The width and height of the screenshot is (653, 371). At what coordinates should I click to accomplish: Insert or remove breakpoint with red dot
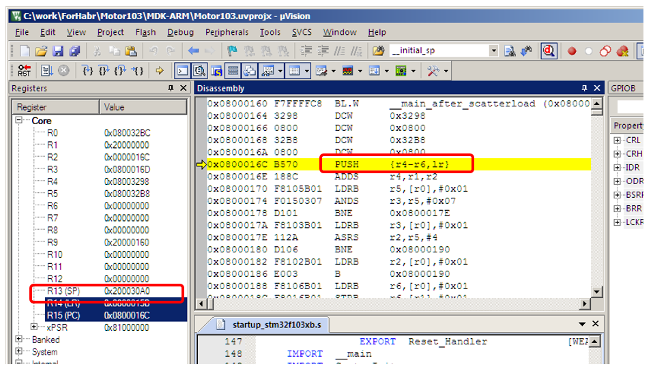pyautogui.click(x=572, y=50)
